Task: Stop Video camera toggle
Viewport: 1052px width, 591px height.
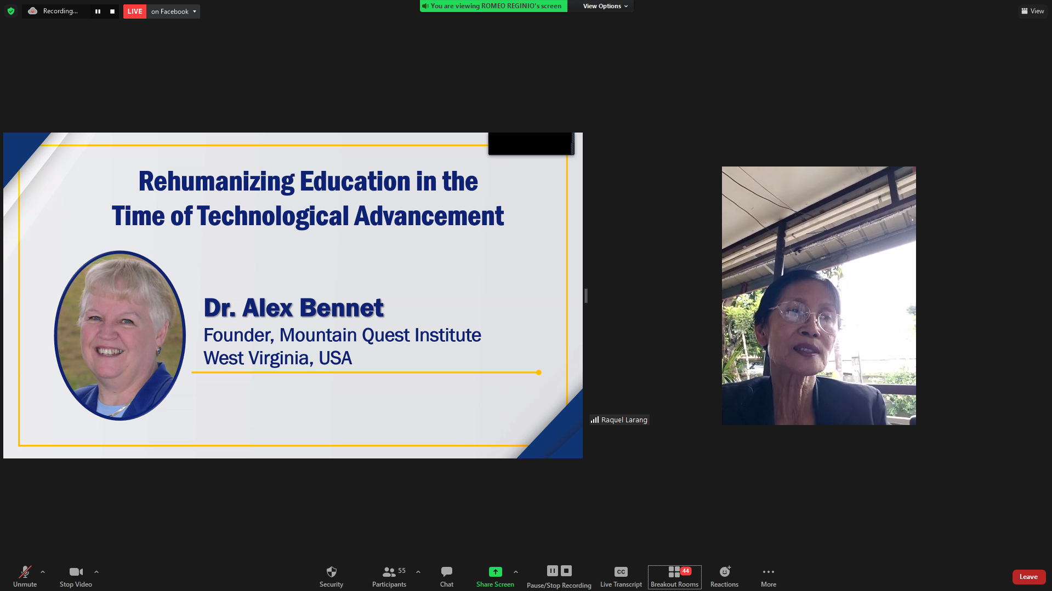Action: 76,572
